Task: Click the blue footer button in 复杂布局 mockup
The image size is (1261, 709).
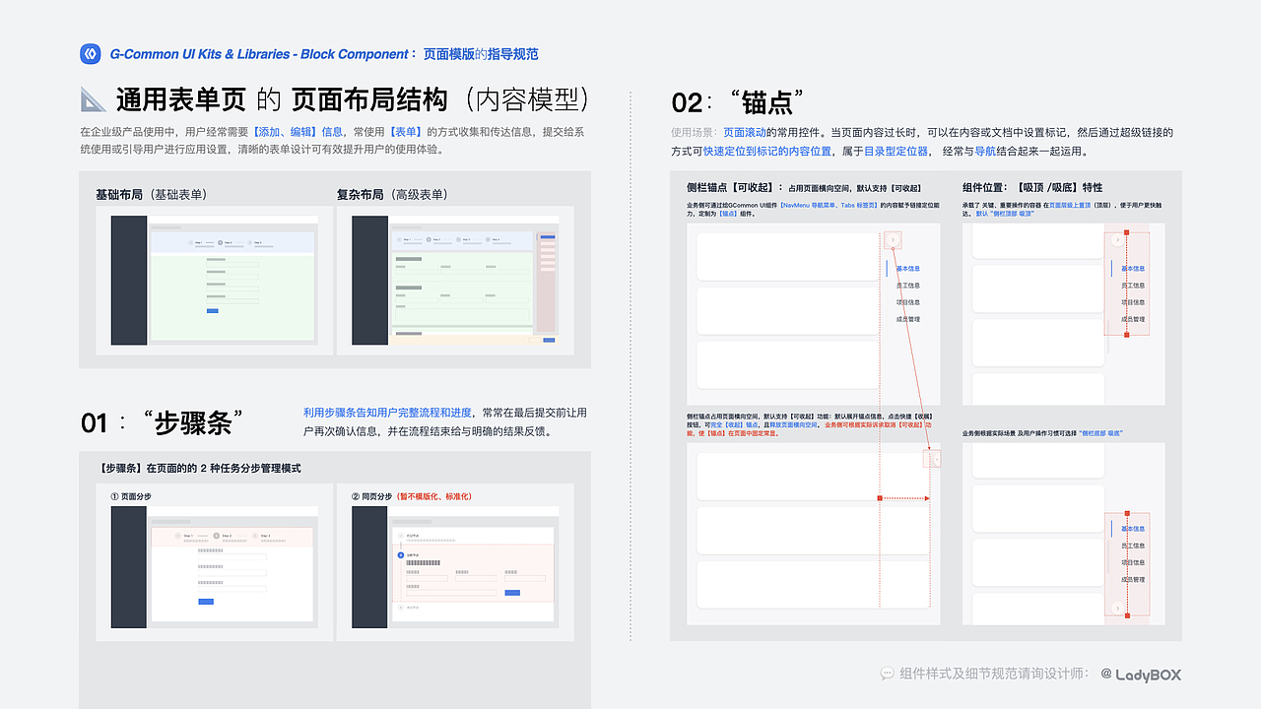Action: (549, 340)
